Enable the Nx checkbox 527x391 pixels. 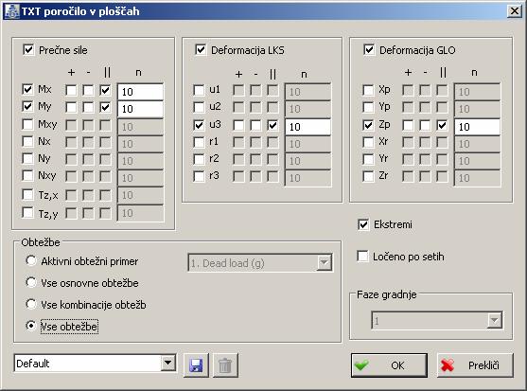point(27,141)
